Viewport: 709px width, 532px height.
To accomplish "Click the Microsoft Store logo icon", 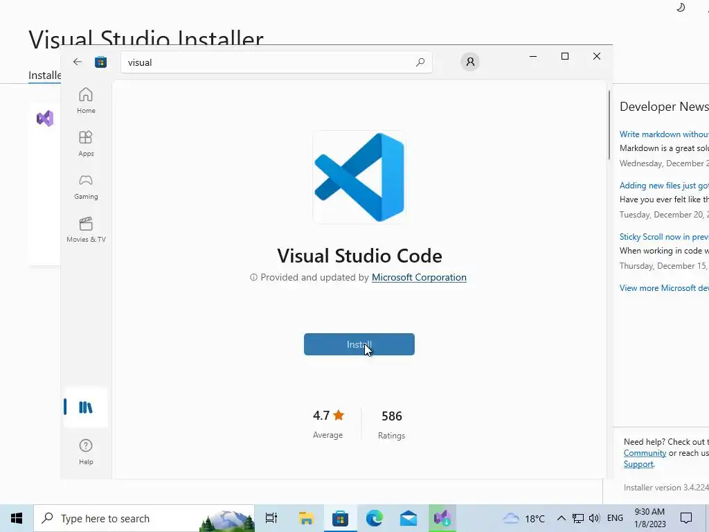I will tap(100, 62).
